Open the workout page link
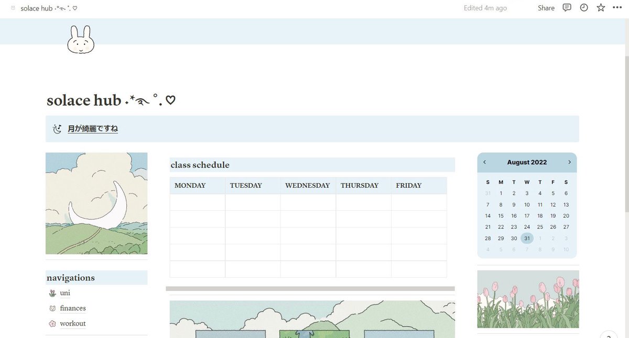The width and height of the screenshot is (629, 338). click(73, 323)
